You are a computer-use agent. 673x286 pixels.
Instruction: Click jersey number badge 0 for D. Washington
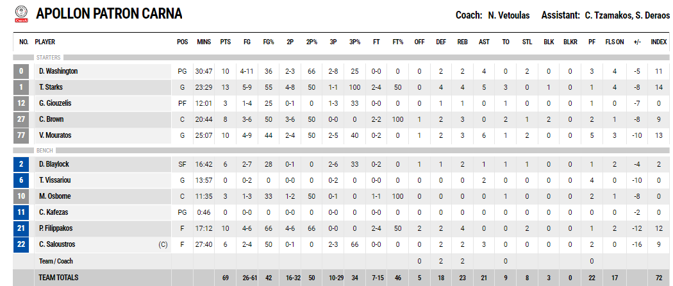pos(21,71)
